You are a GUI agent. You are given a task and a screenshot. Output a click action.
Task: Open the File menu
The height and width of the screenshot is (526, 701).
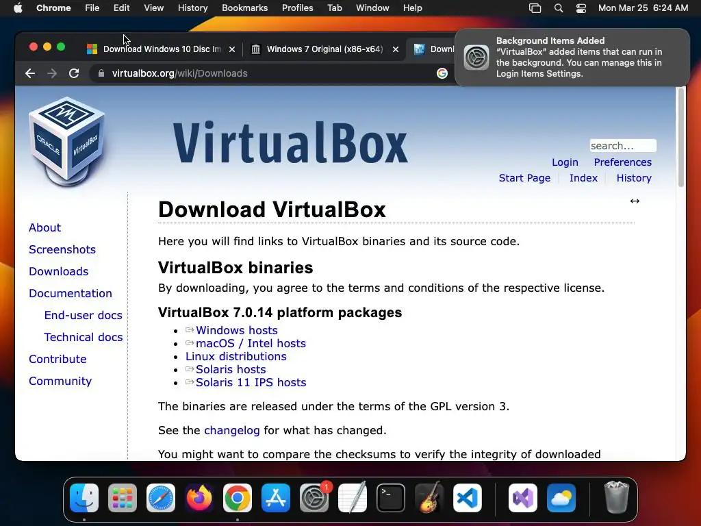point(92,8)
